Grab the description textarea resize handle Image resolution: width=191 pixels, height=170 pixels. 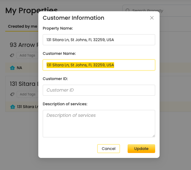(154, 135)
